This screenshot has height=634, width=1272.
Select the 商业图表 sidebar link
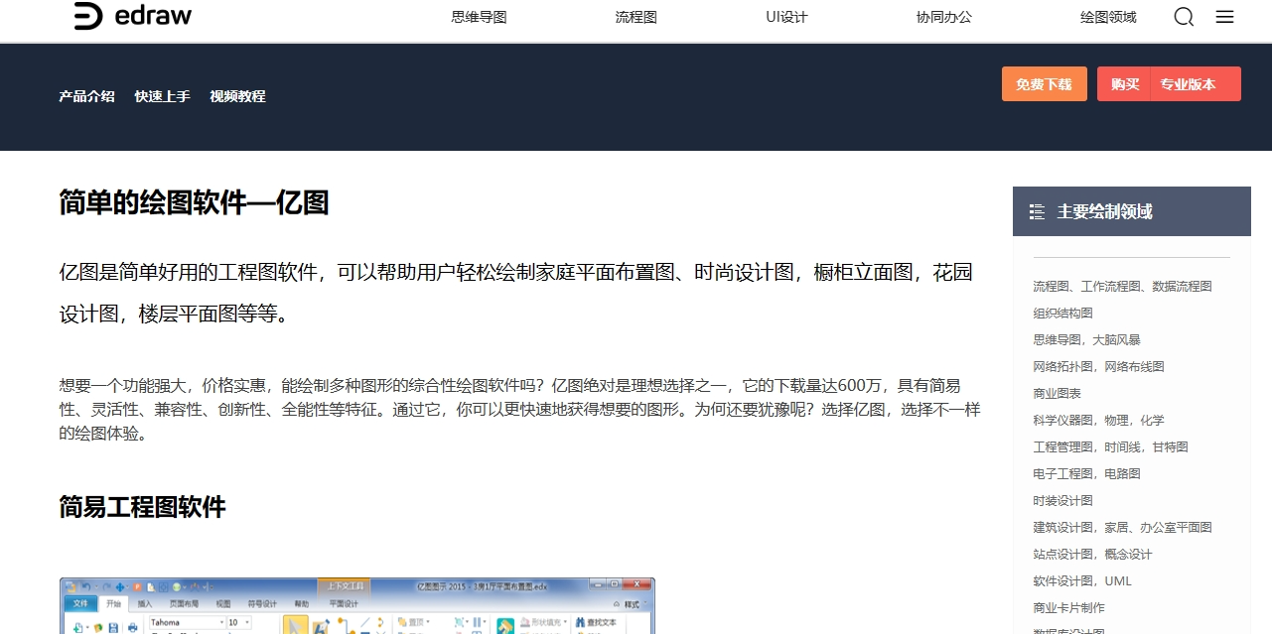1057,393
